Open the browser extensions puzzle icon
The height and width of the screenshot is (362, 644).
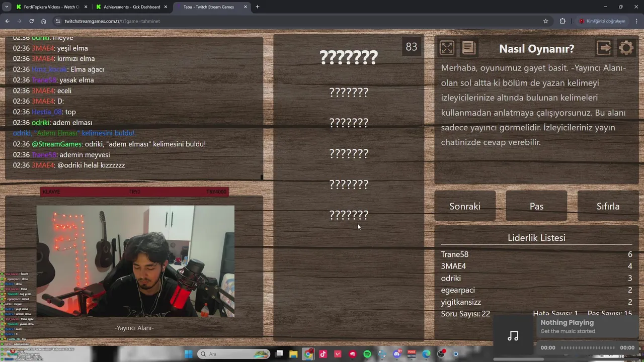(x=562, y=21)
